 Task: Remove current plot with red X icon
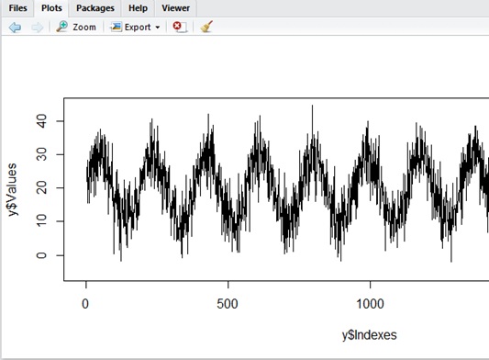click(x=180, y=27)
